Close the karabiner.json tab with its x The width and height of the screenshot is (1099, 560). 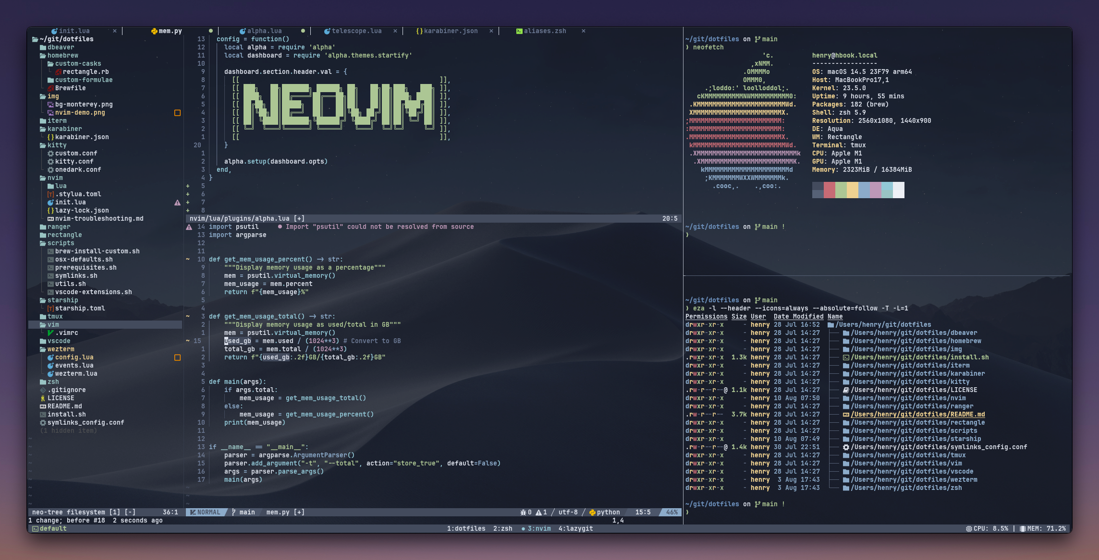click(x=491, y=31)
